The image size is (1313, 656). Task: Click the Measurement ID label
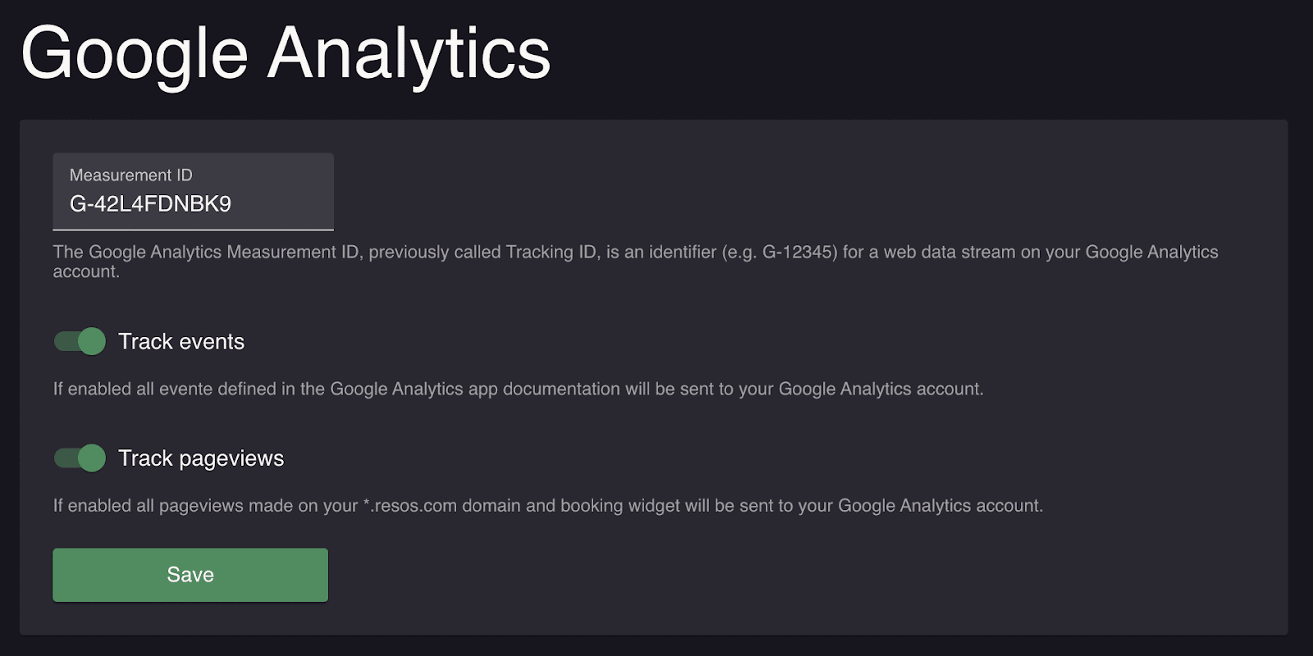tap(131, 174)
